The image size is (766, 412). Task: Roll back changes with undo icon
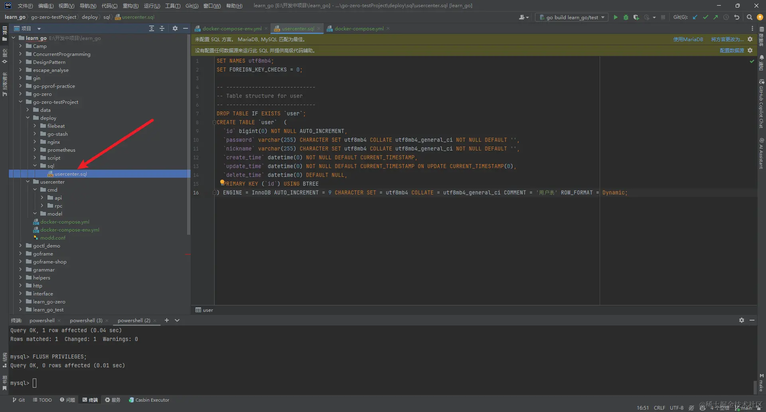[737, 17]
